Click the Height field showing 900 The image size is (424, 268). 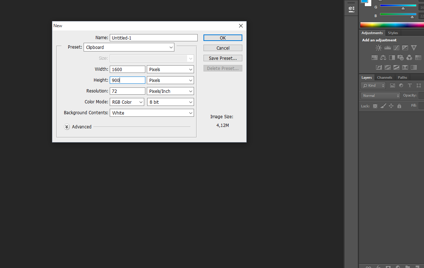coord(128,80)
